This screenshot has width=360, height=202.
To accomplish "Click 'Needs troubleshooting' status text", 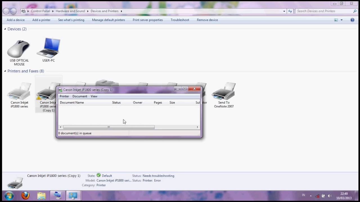I will pyautogui.click(x=158, y=176).
